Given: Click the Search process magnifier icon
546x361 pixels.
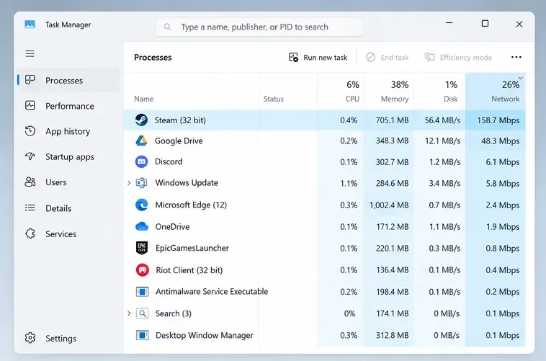Looking at the screenshot, I should pos(142,313).
